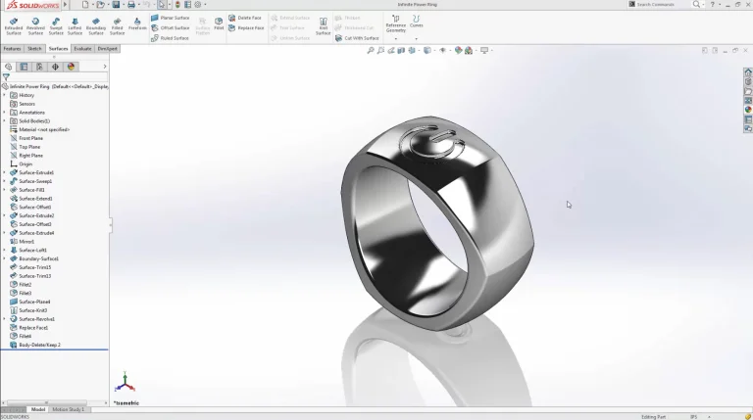Open the Freeform surface tool

[x=137, y=24]
